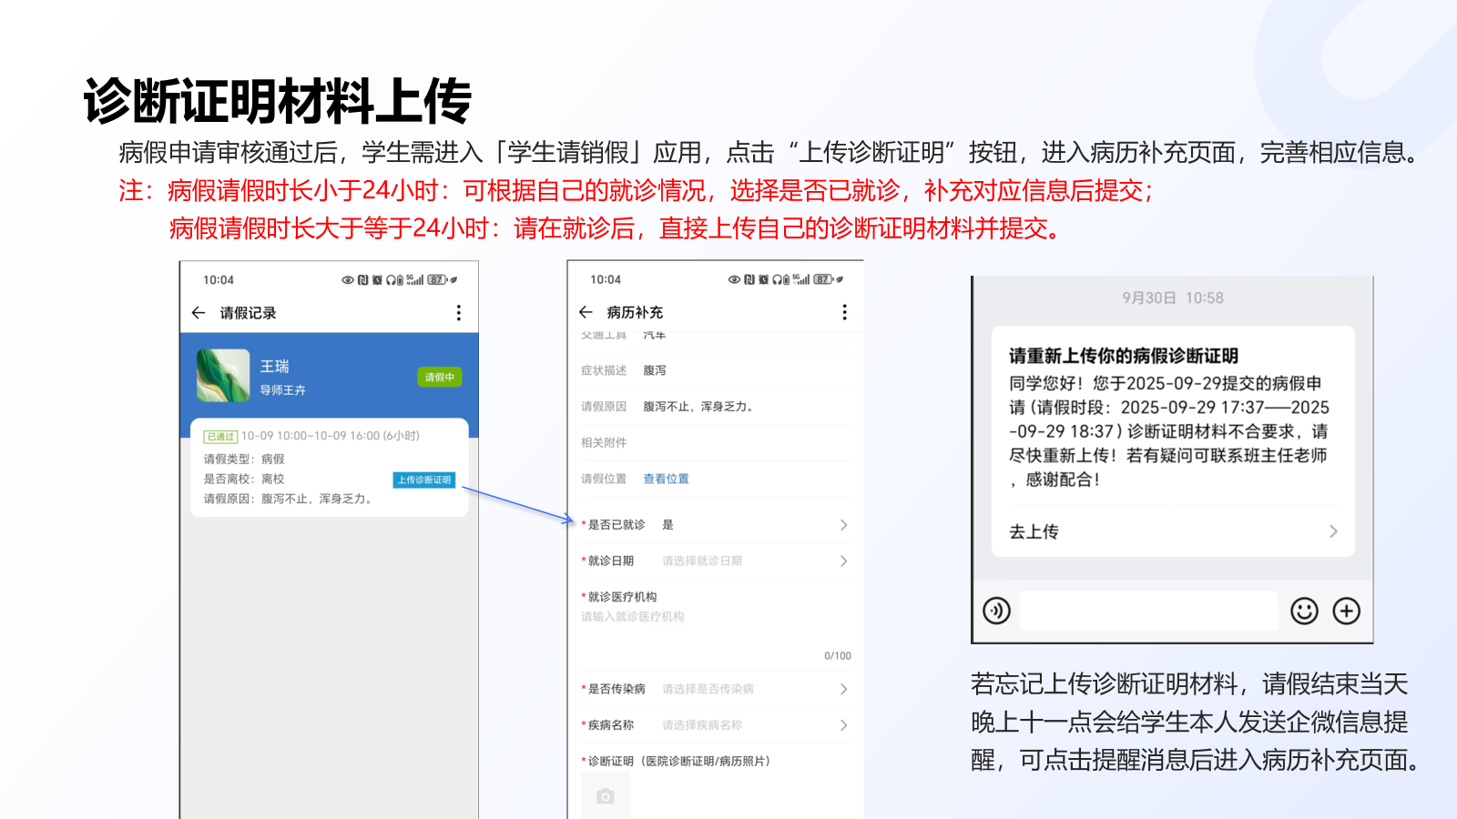The image size is (1457, 819).
Task: Click the chat message input box
Action: tap(1148, 611)
